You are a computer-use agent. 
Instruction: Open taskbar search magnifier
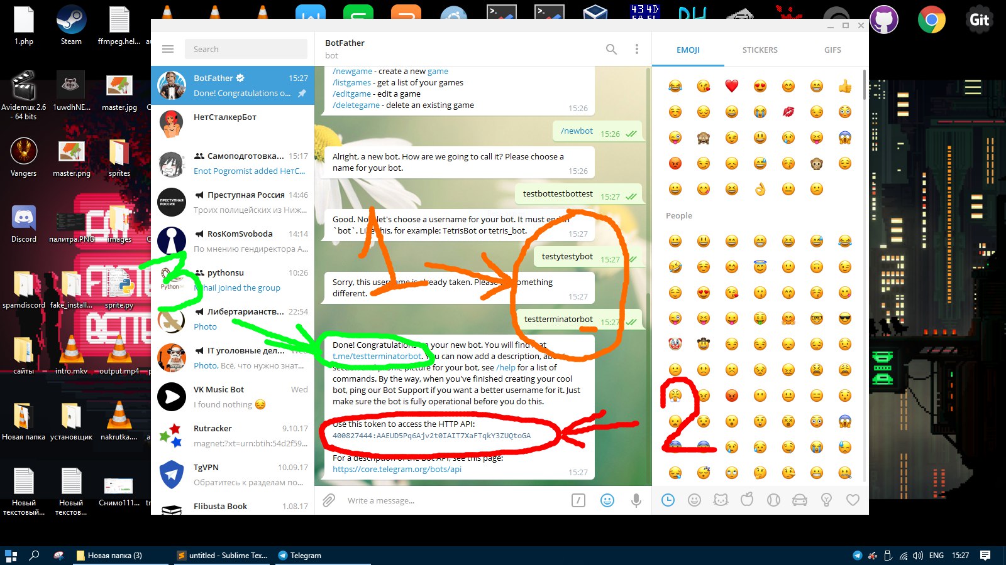(35, 555)
